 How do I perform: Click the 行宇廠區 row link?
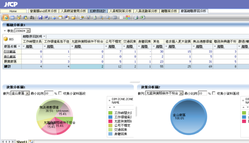(10, 52)
